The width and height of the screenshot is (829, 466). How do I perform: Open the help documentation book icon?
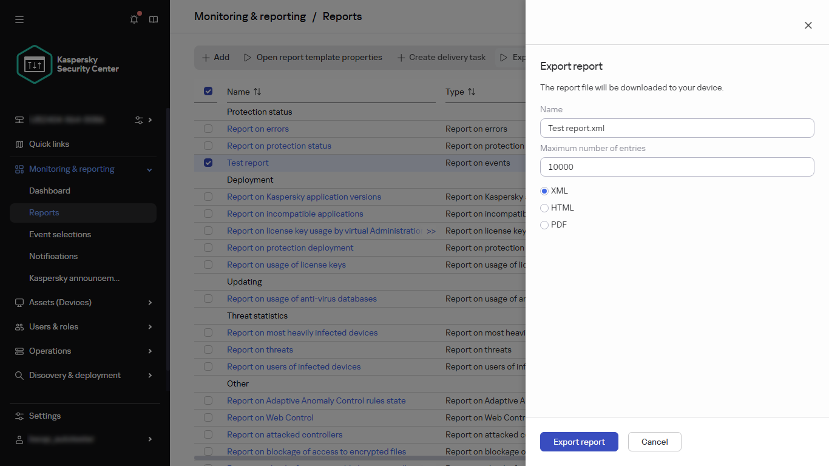click(x=153, y=19)
